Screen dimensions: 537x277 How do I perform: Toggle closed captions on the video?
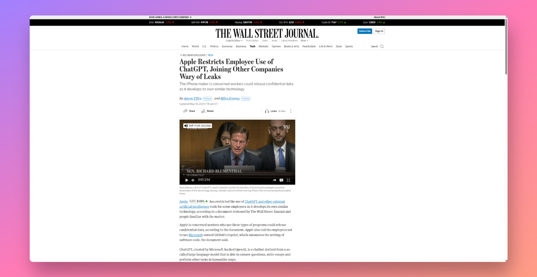point(281,180)
